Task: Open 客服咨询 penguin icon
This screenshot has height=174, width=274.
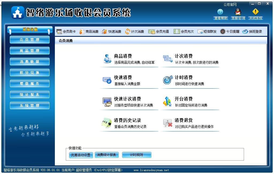Action: (x=238, y=12)
